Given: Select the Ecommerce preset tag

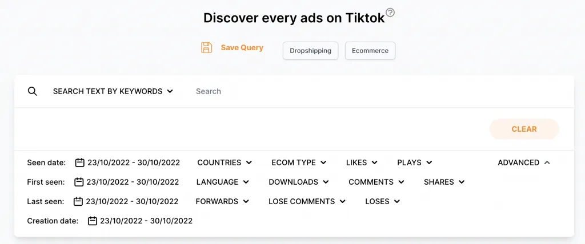Looking at the screenshot, I should pyautogui.click(x=370, y=51).
